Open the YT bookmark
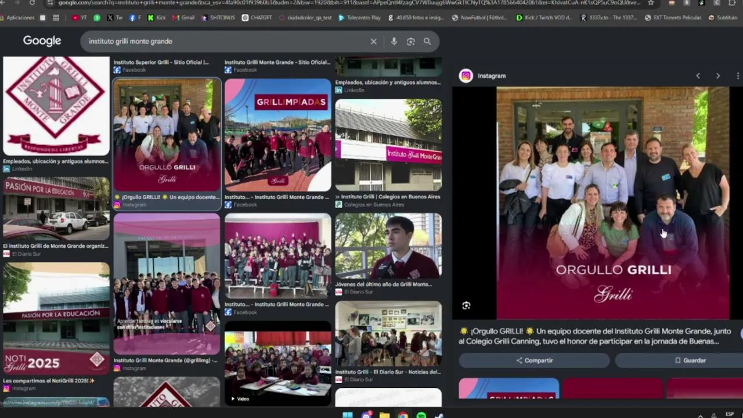The image size is (743, 418). click(80, 17)
